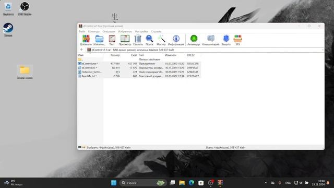
Task: Open the weather widget on taskbar
Action: click(13, 183)
